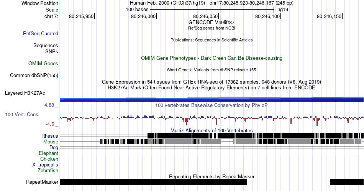The image size is (364, 191).
Task: Click the Chicken species label
Action: [49, 159]
